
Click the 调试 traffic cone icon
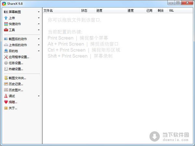coord(6,96)
